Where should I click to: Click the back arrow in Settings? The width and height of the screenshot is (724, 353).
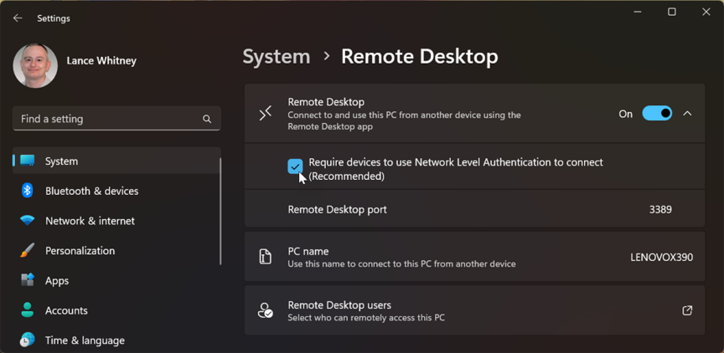click(x=18, y=18)
